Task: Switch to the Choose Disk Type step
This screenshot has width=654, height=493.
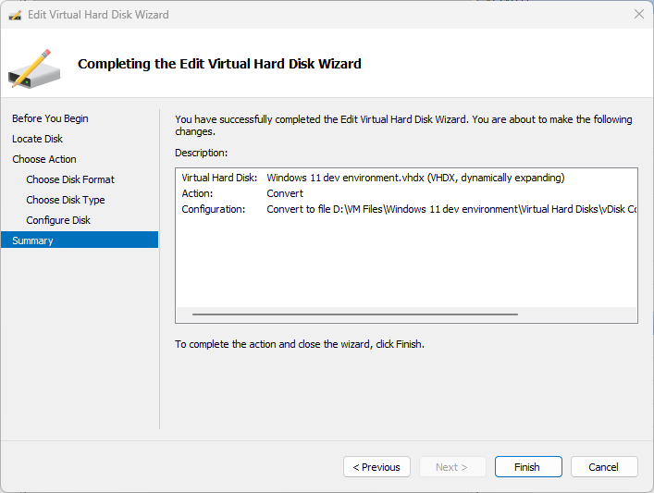Action: tap(66, 200)
